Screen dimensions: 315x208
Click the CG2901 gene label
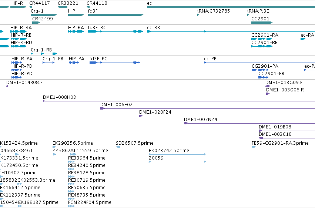pos(260,19)
